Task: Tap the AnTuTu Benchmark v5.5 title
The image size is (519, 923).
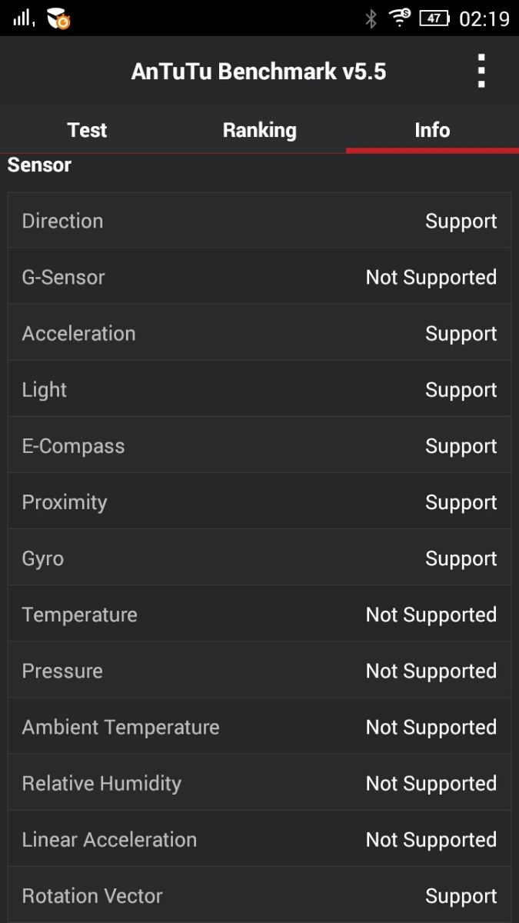Action: point(258,72)
